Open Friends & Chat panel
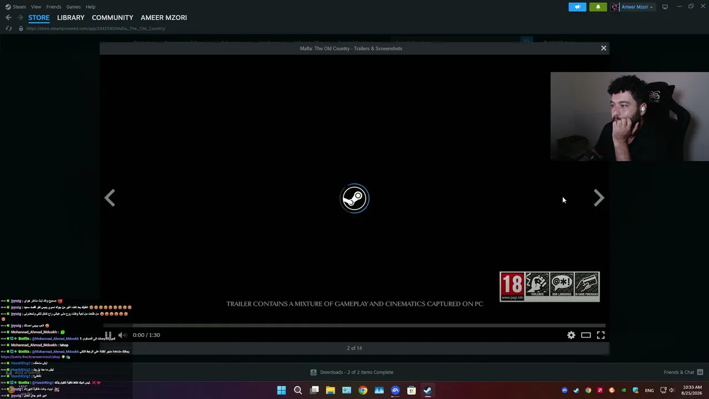 coord(684,372)
